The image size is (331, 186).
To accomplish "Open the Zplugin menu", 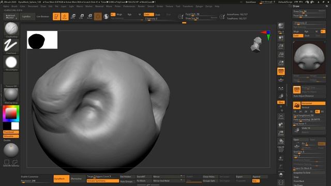I will (199, 6).
